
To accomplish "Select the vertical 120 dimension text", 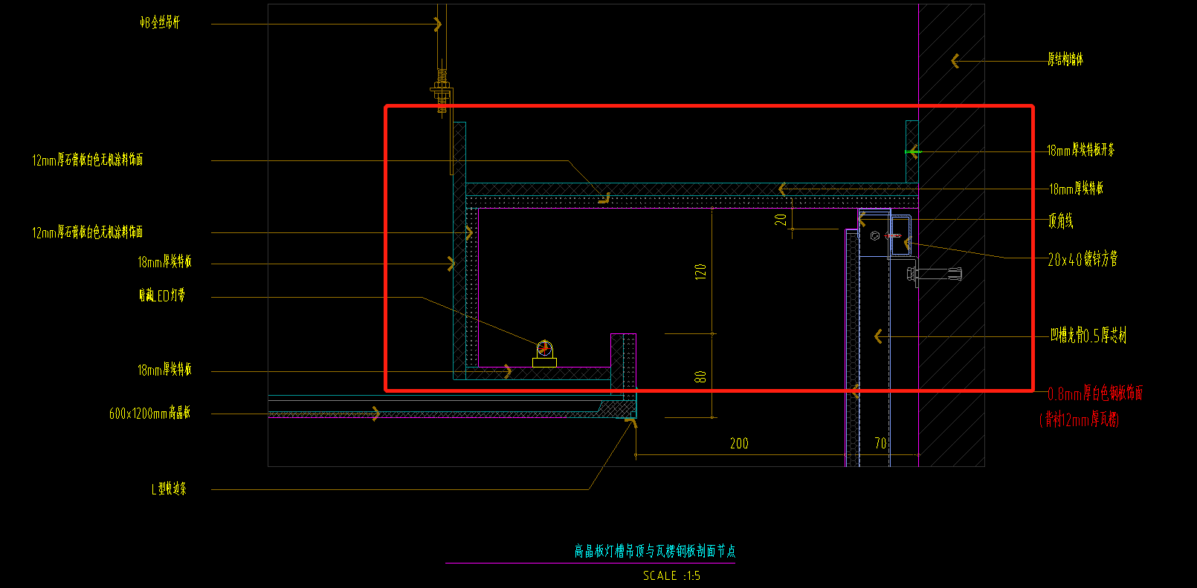I will (x=700, y=271).
